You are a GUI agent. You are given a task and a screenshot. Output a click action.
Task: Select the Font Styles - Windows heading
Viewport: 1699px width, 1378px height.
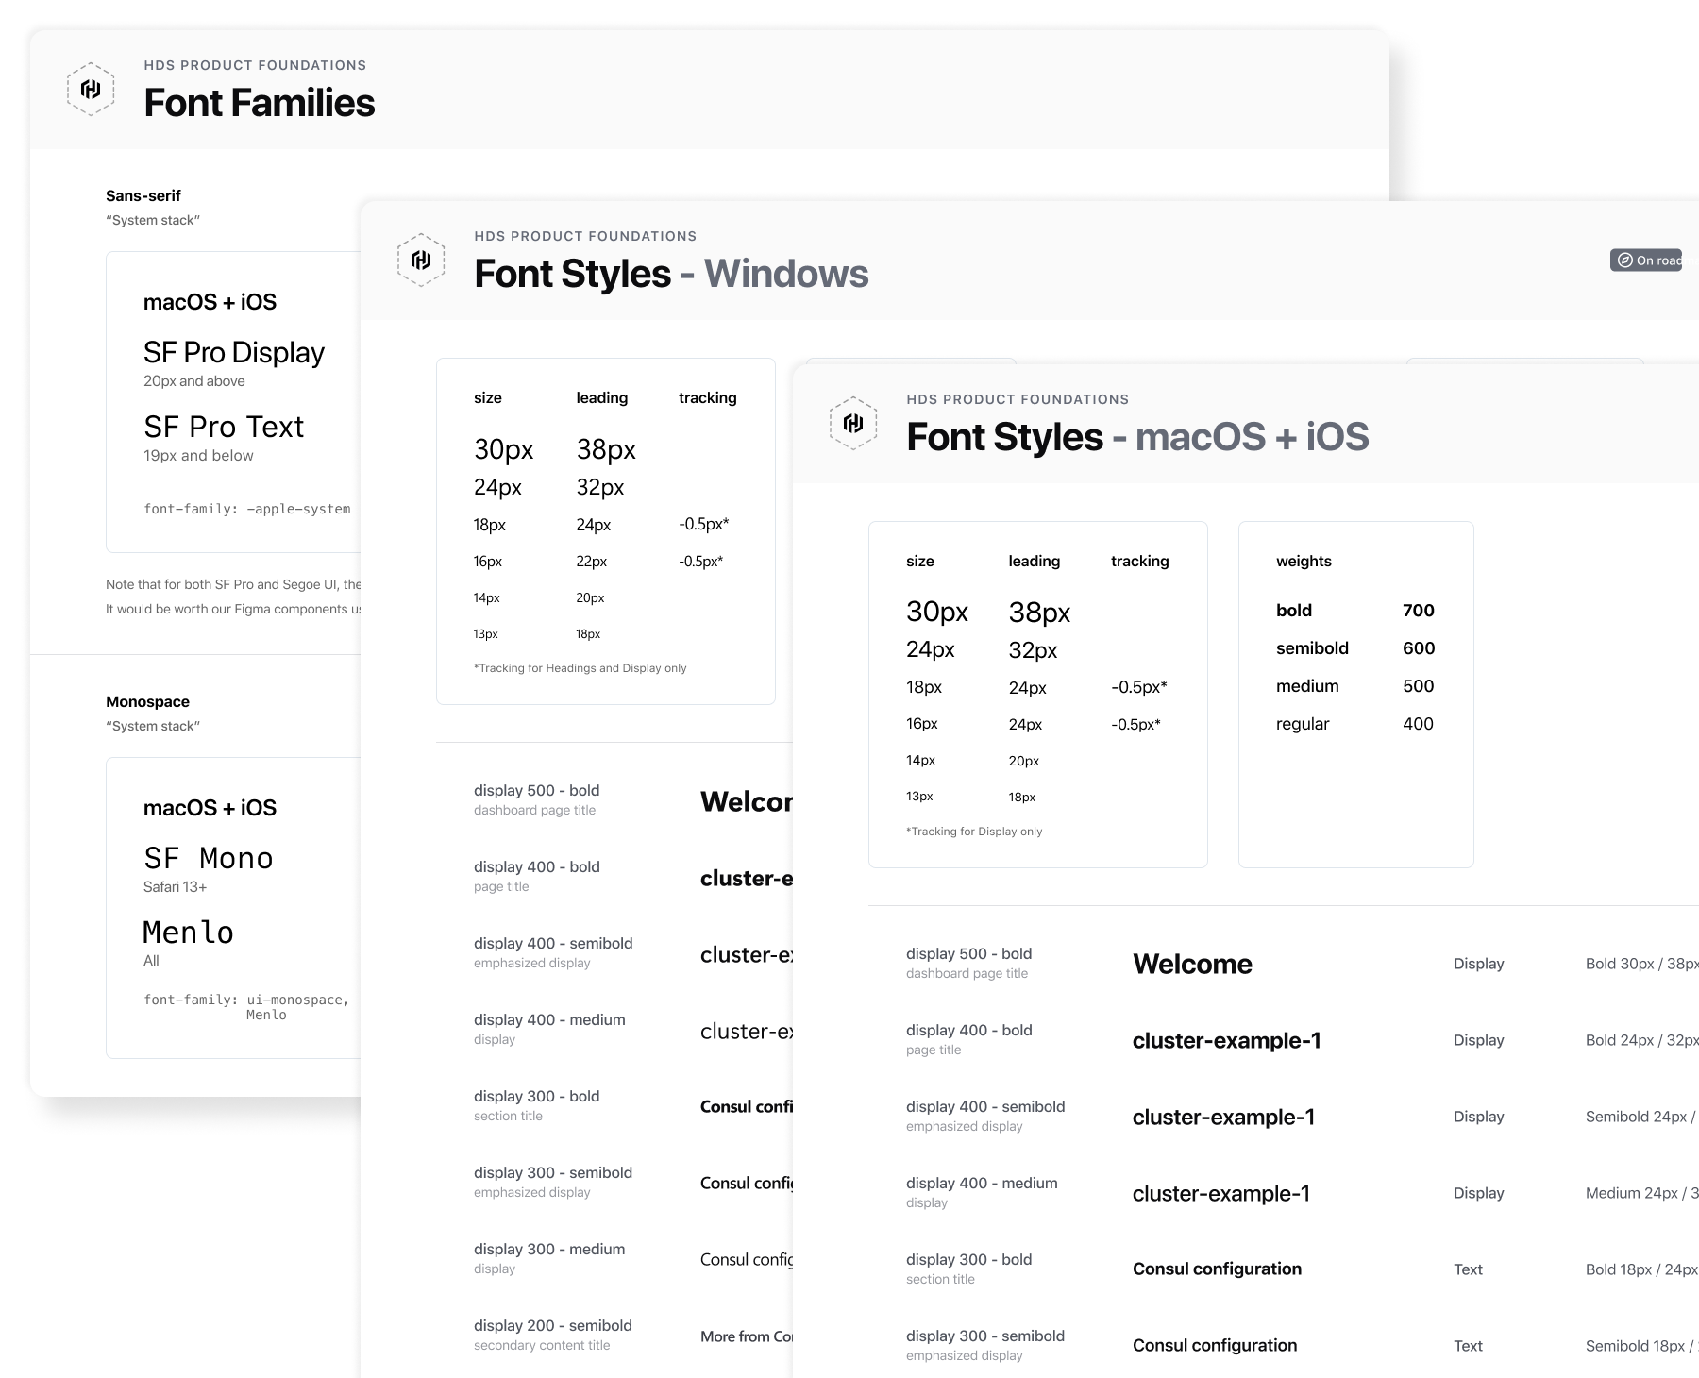click(671, 274)
